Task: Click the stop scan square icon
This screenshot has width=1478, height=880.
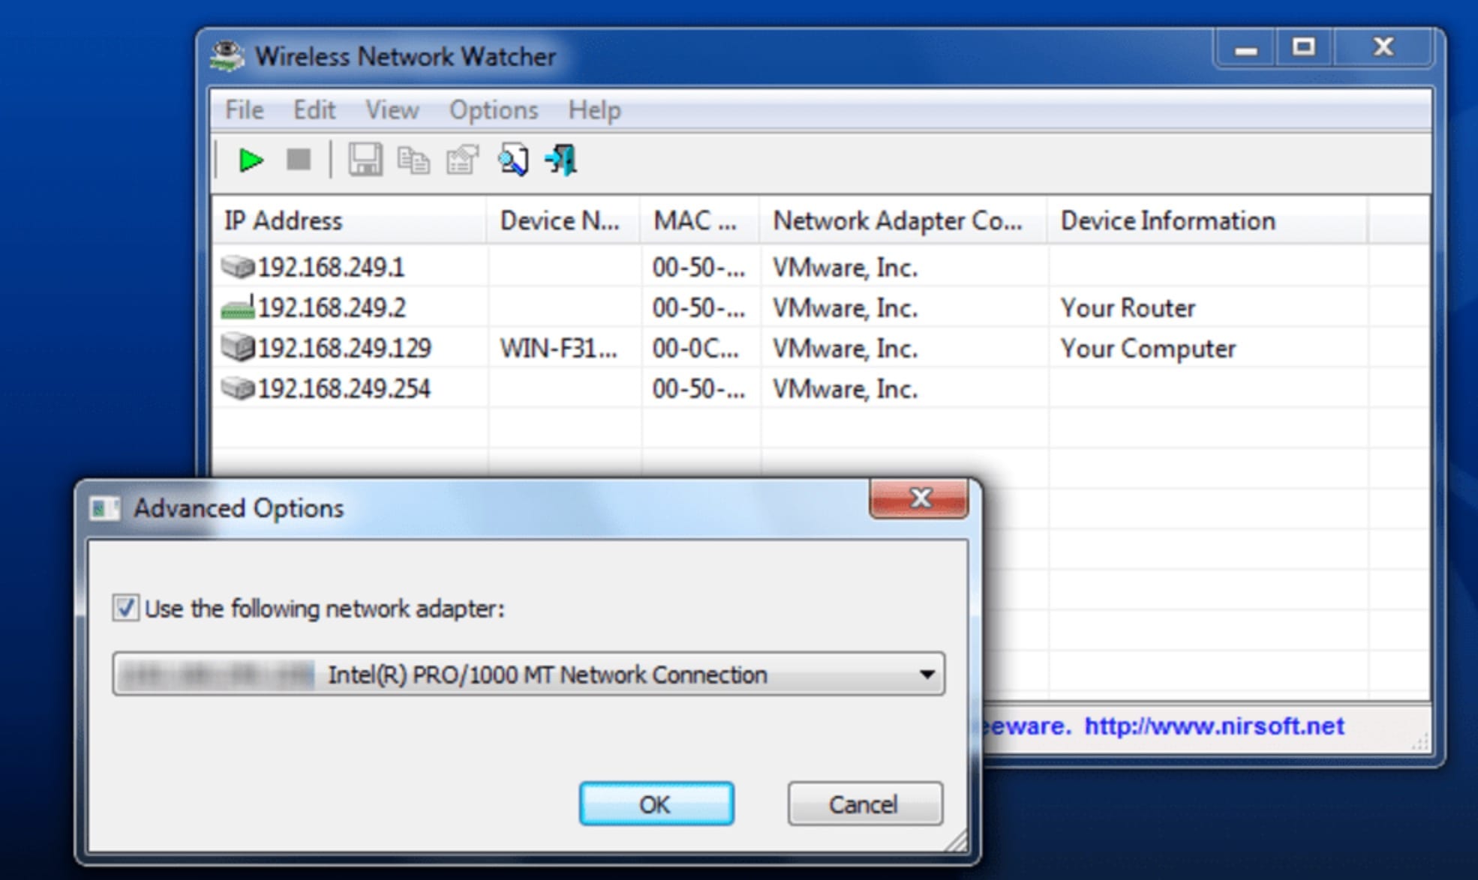Action: tap(299, 158)
